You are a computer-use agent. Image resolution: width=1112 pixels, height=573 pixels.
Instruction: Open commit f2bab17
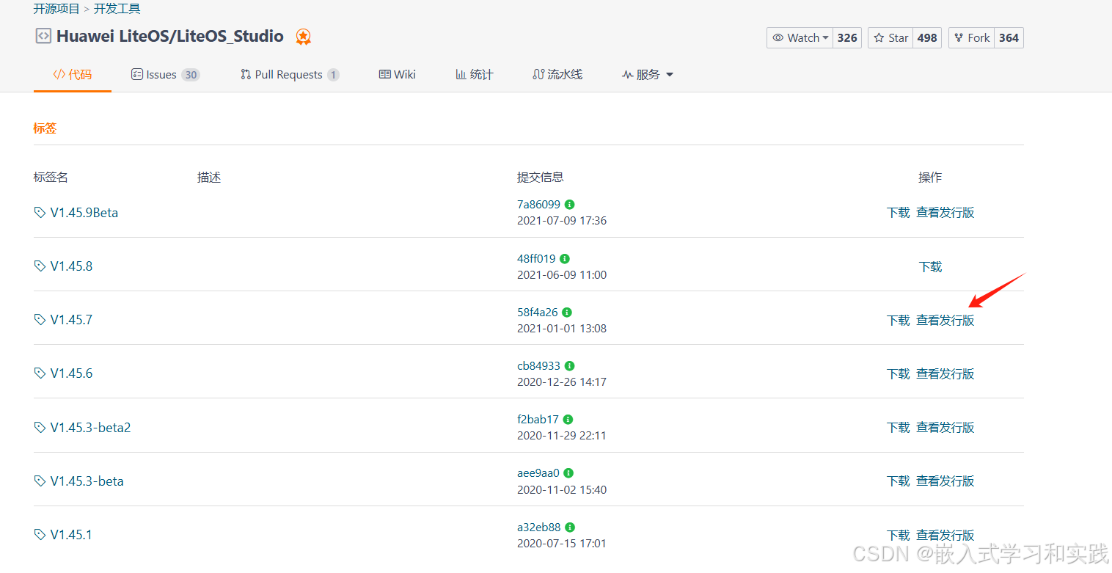coord(538,420)
